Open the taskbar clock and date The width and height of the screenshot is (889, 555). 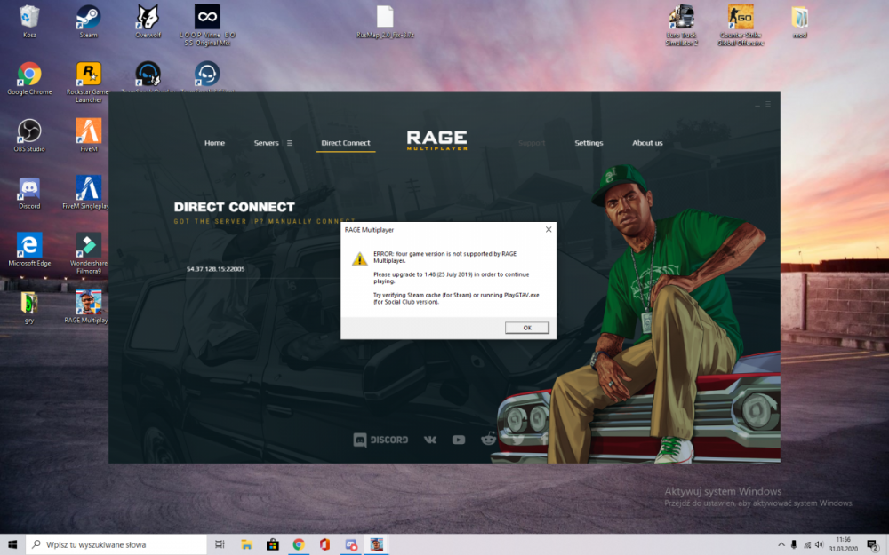click(x=844, y=544)
